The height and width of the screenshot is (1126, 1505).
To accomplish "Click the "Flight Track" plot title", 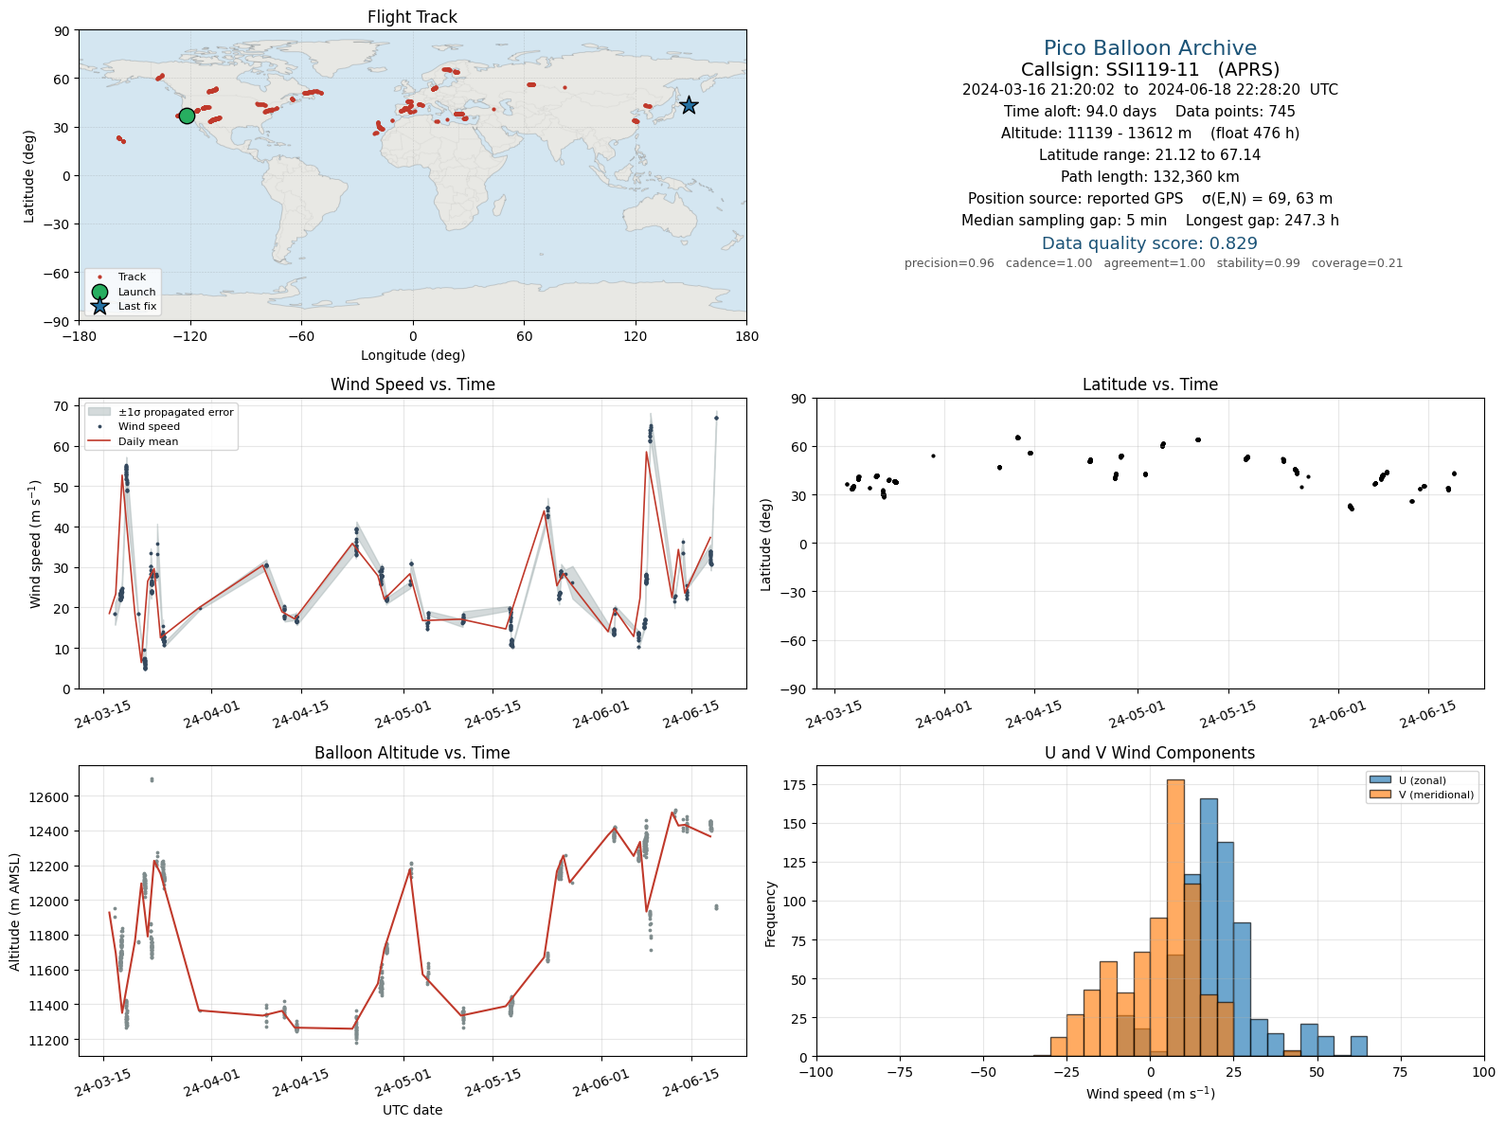I will tap(412, 17).
